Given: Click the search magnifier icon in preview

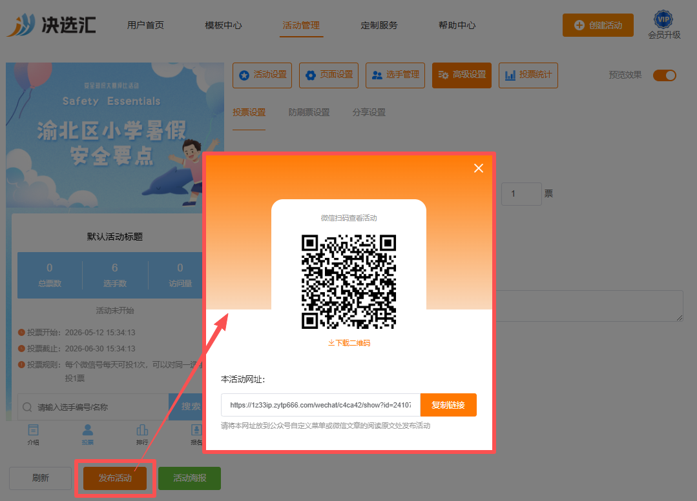Looking at the screenshot, I should pos(27,407).
